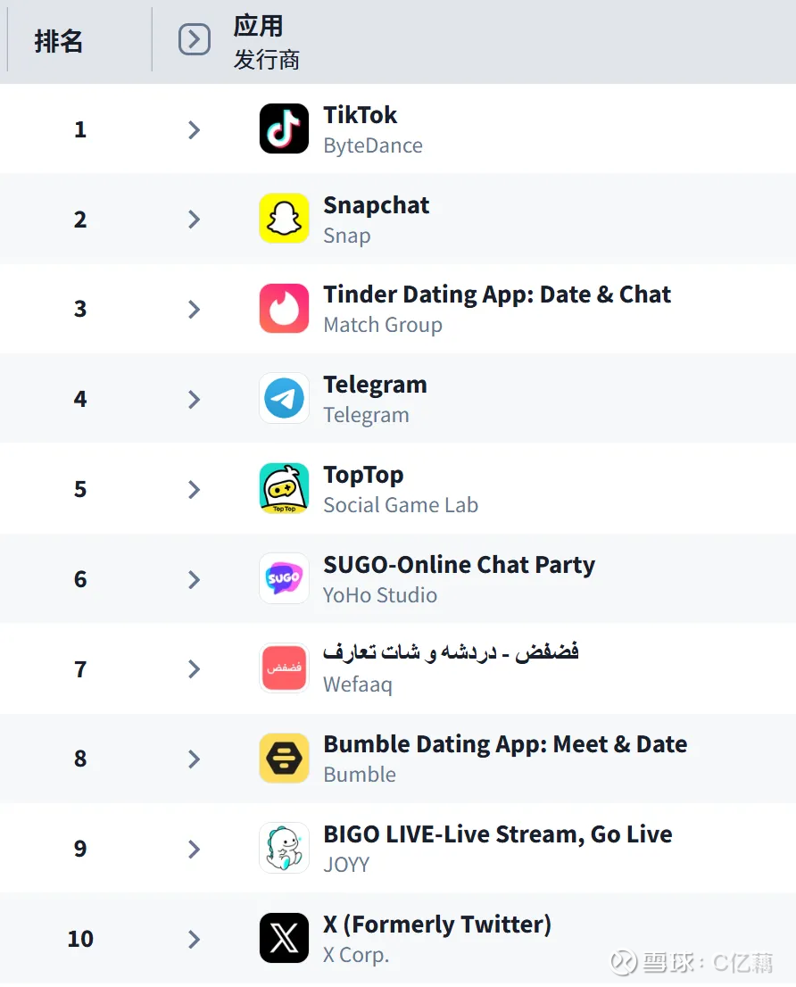This screenshot has width=796, height=987.
Task: Expand the rank 8 Bumble row
Action: [195, 759]
